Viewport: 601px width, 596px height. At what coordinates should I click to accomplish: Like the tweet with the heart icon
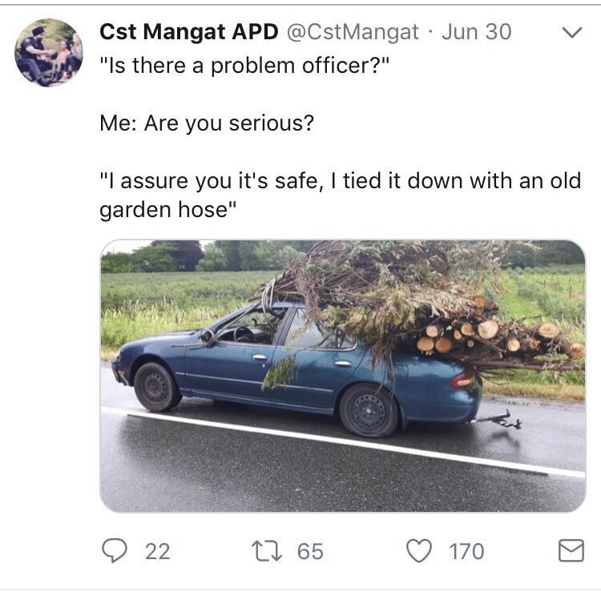[419, 550]
